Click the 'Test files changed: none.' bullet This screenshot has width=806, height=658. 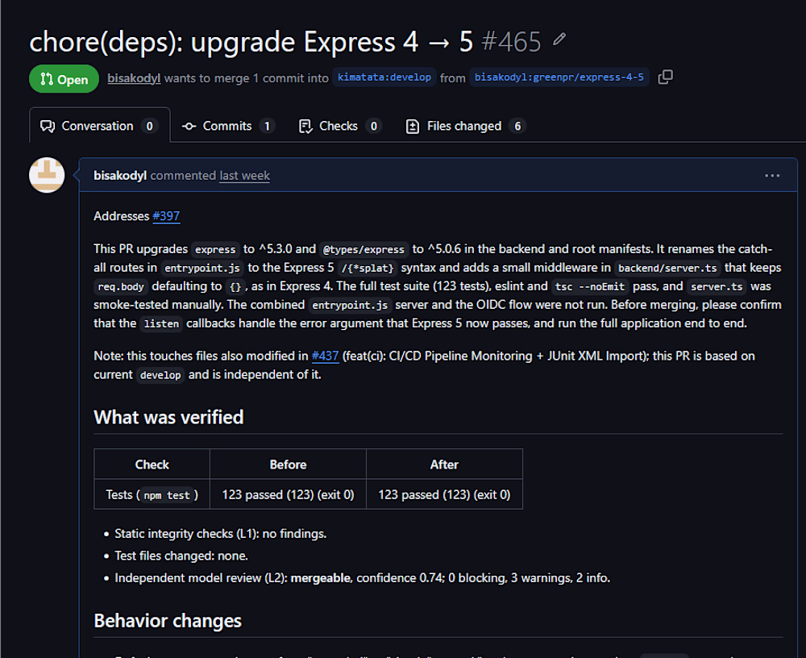181,556
